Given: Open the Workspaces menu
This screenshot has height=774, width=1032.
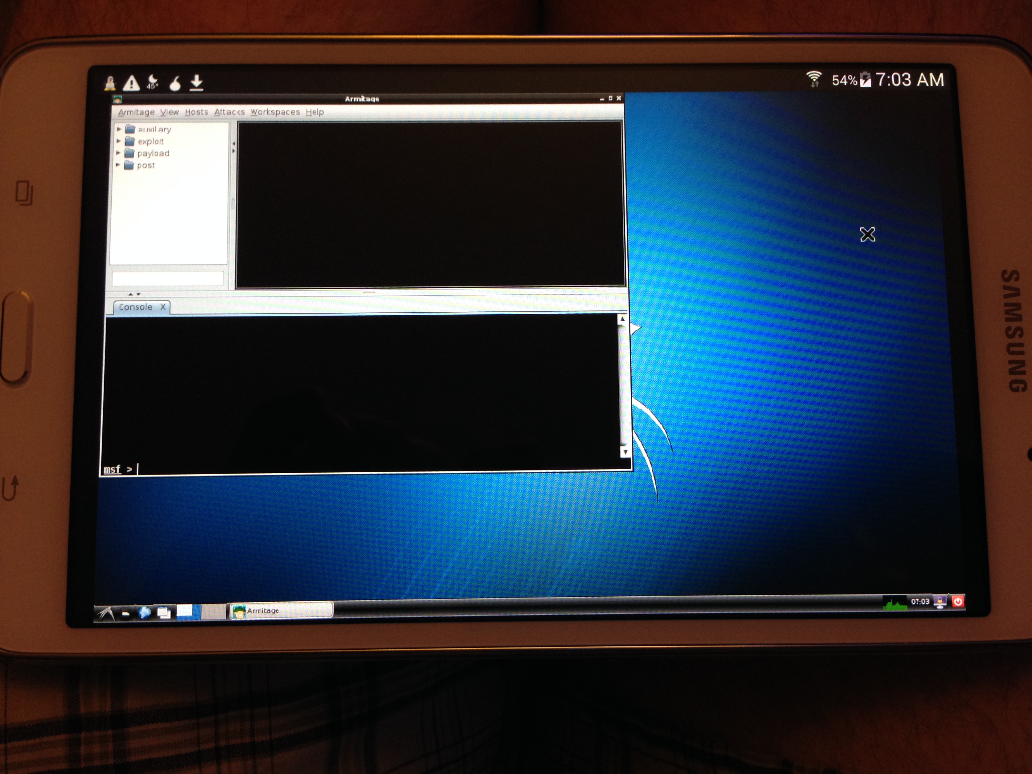Looking at the screenshot, I should (275, 112).
